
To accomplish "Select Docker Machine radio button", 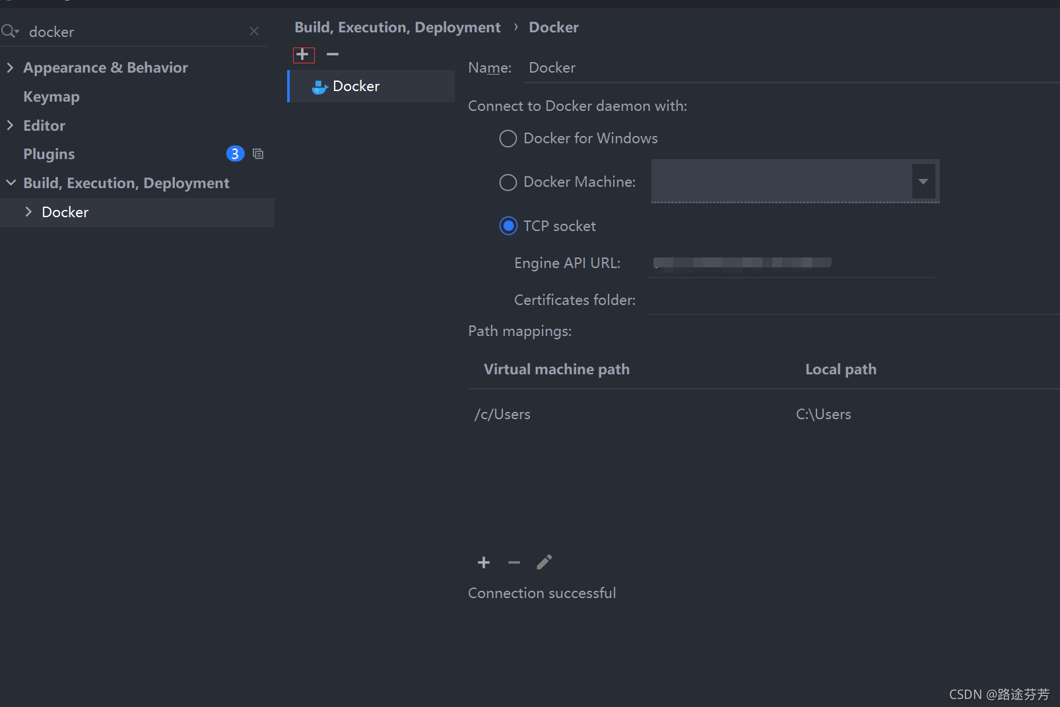I will click(508, 182).
